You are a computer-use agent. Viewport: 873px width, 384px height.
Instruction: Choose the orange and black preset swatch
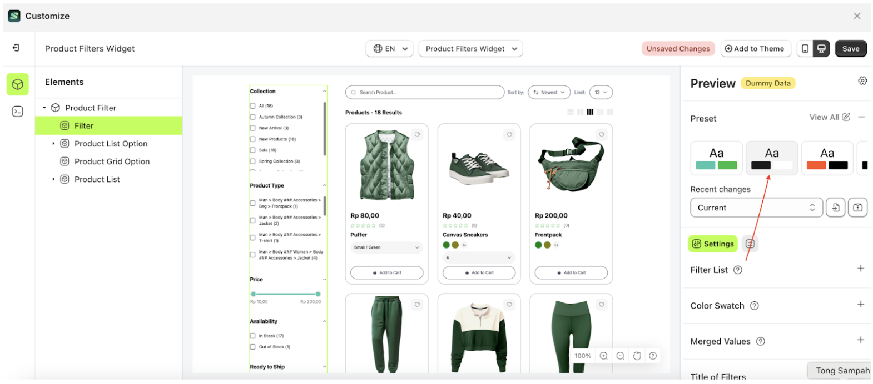point(826,158)
